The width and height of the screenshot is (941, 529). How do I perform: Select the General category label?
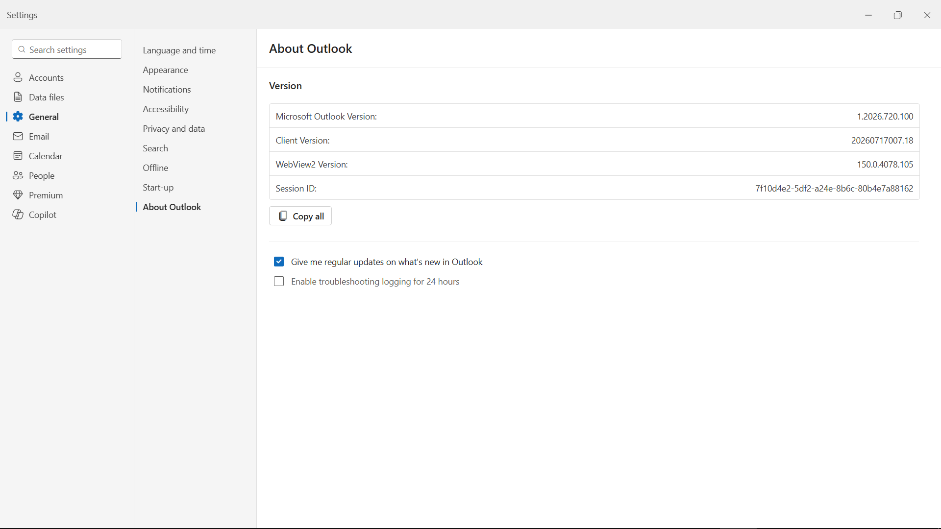(x=44, y=117)
